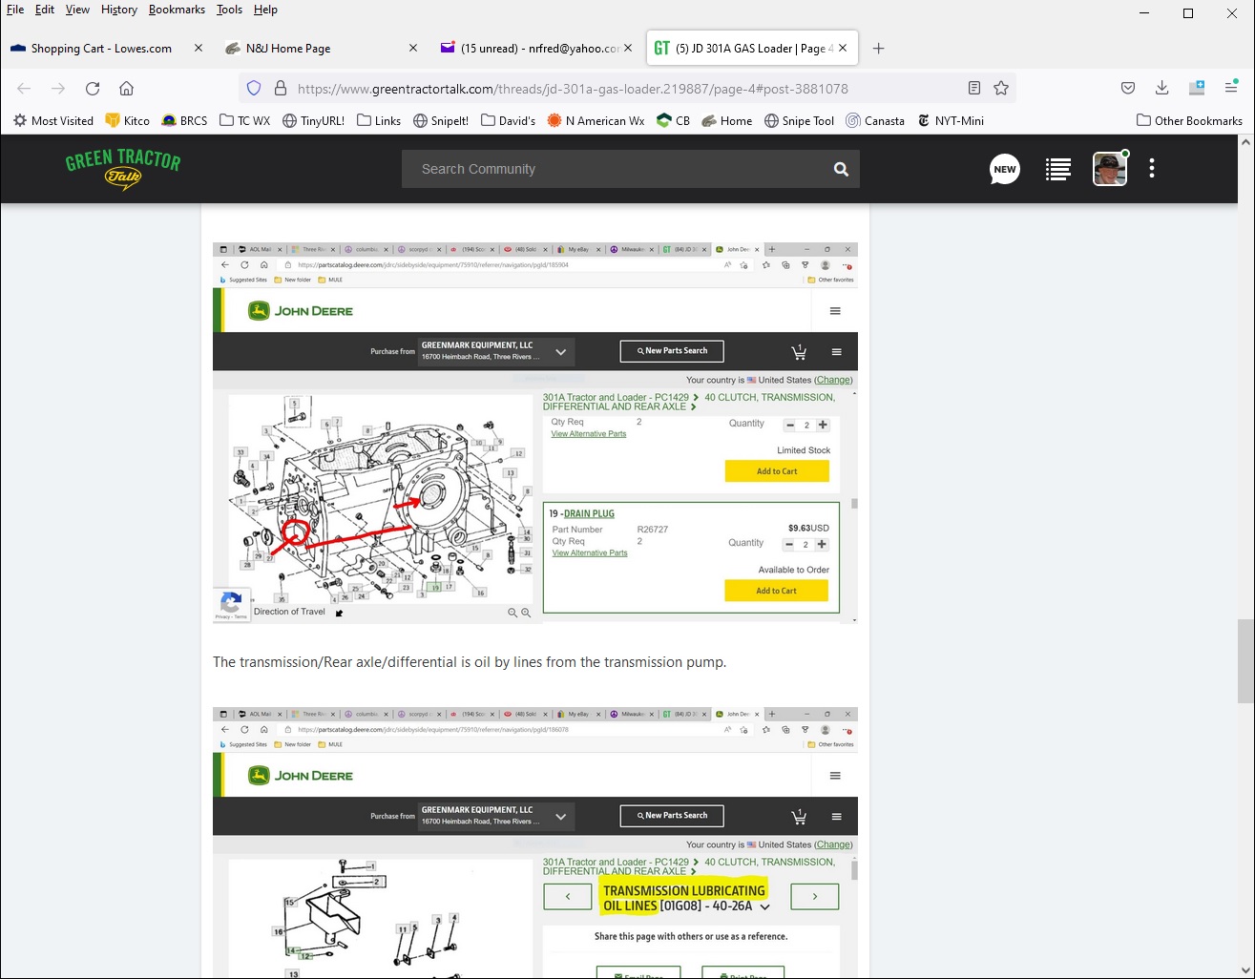Open the View menu
The image size is (1255, 979).
point(77,10)
